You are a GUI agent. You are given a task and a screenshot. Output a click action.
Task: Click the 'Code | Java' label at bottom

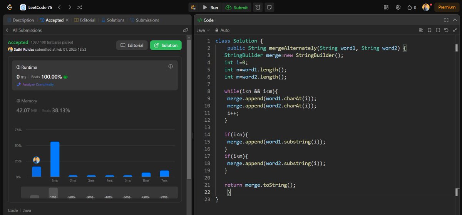pos(19,210)
